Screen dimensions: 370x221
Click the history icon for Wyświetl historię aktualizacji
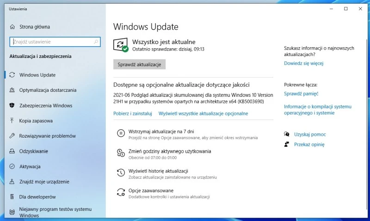point(121,172)
